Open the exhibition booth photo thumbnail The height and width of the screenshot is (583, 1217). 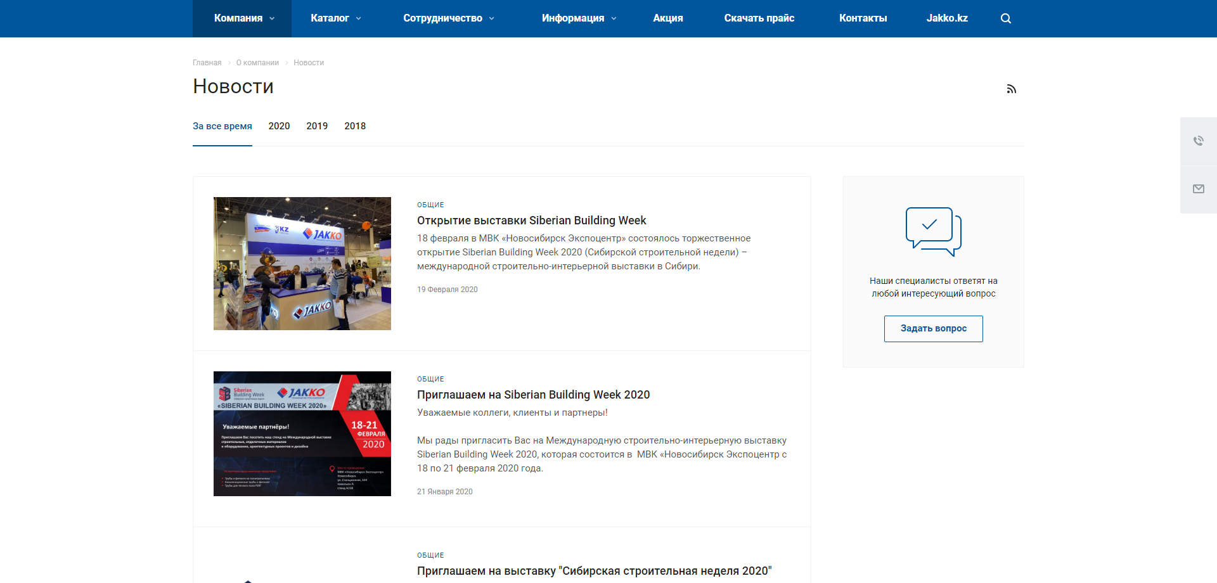click(302, 264)
